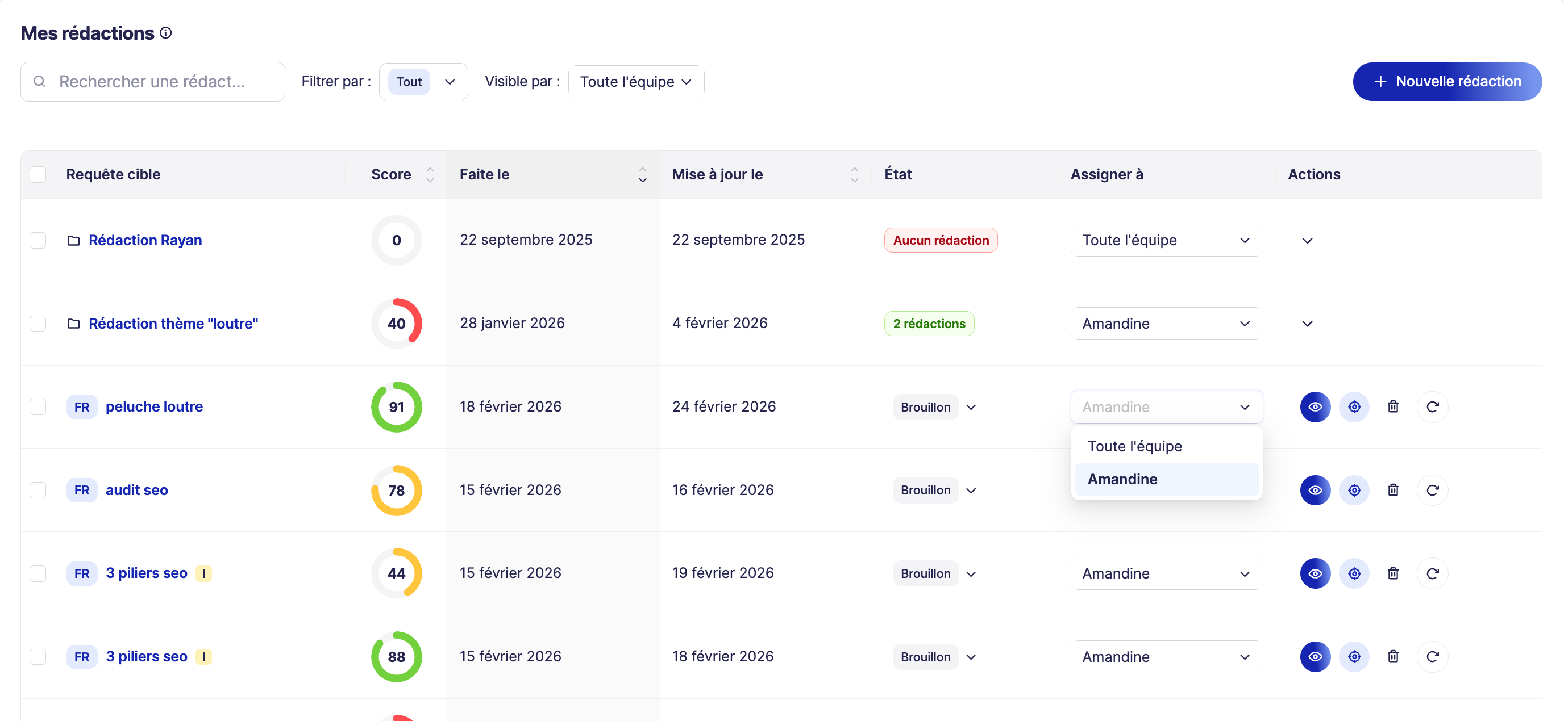
Task: Check the peluche loutre row checkbox
Action: coord(38,407)
